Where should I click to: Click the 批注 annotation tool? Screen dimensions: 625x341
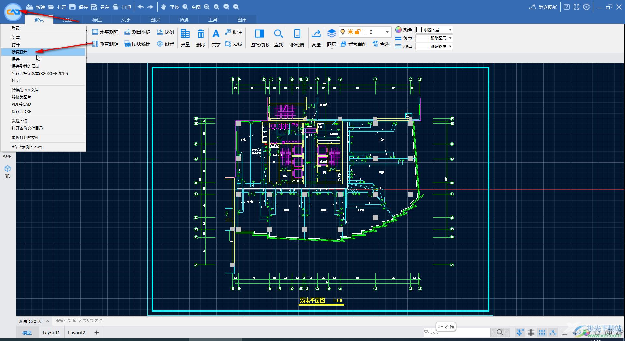(233, 32)
